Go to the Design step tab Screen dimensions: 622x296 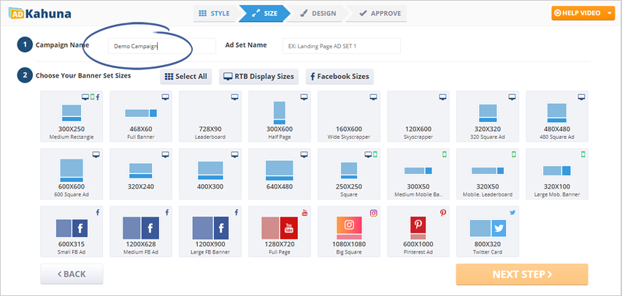[318, 13]
